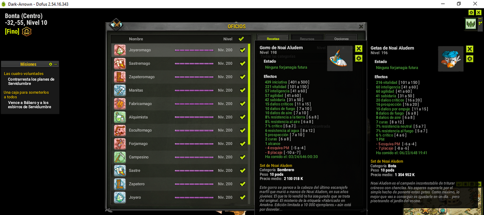Screen dimensions: 484x215
Task: Open the Gorro de Noai Aludem item image
Action: click(340, 58)
